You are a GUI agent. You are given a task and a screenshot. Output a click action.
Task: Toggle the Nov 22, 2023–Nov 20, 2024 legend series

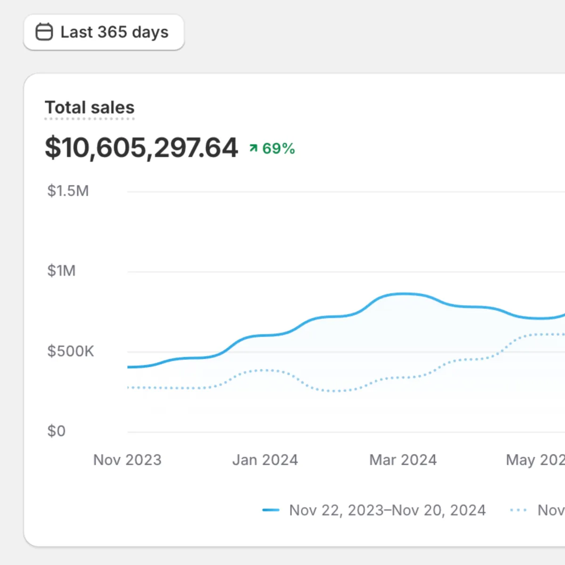tap(387, 510)
